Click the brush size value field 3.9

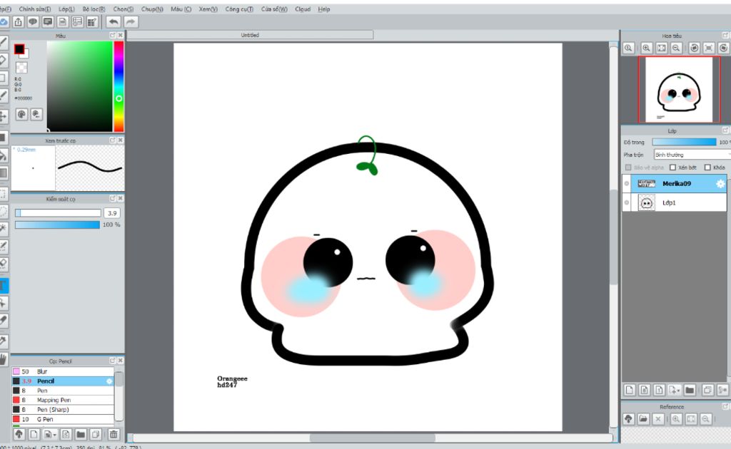point(112,213)
